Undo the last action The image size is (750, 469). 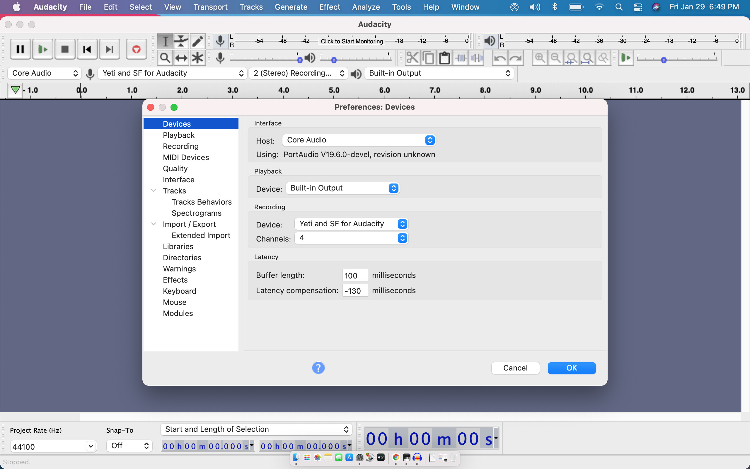coord(500,58)
